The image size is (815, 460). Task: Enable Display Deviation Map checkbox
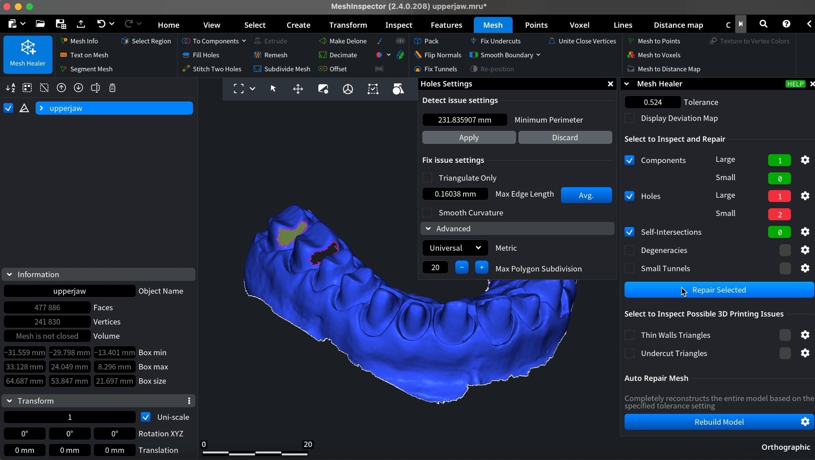pyautogui.click(x=629, y=118)
